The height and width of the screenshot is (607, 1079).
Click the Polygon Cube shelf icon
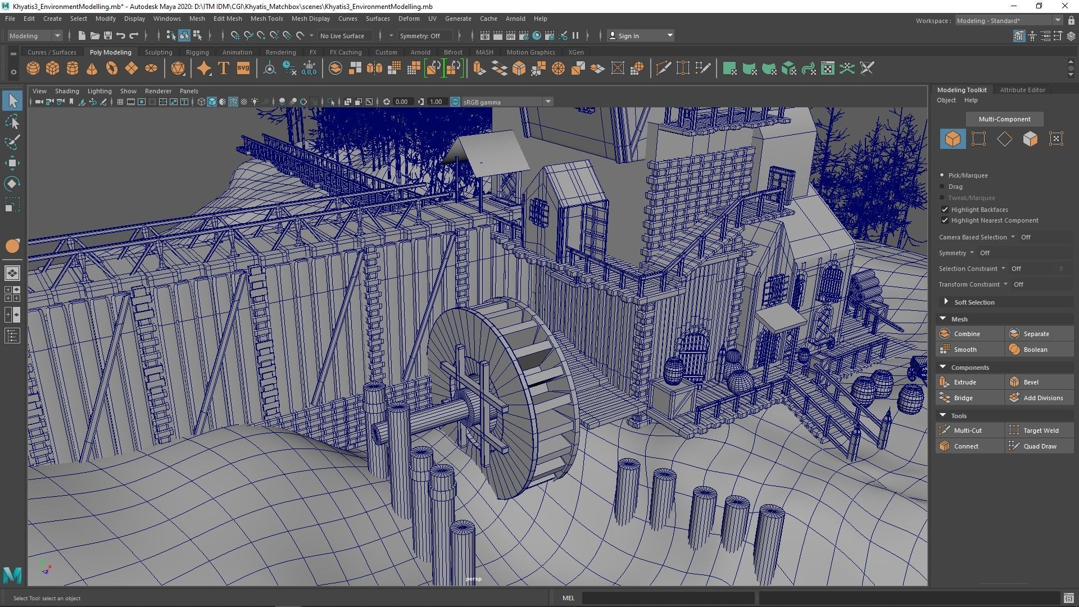[53, 69]
